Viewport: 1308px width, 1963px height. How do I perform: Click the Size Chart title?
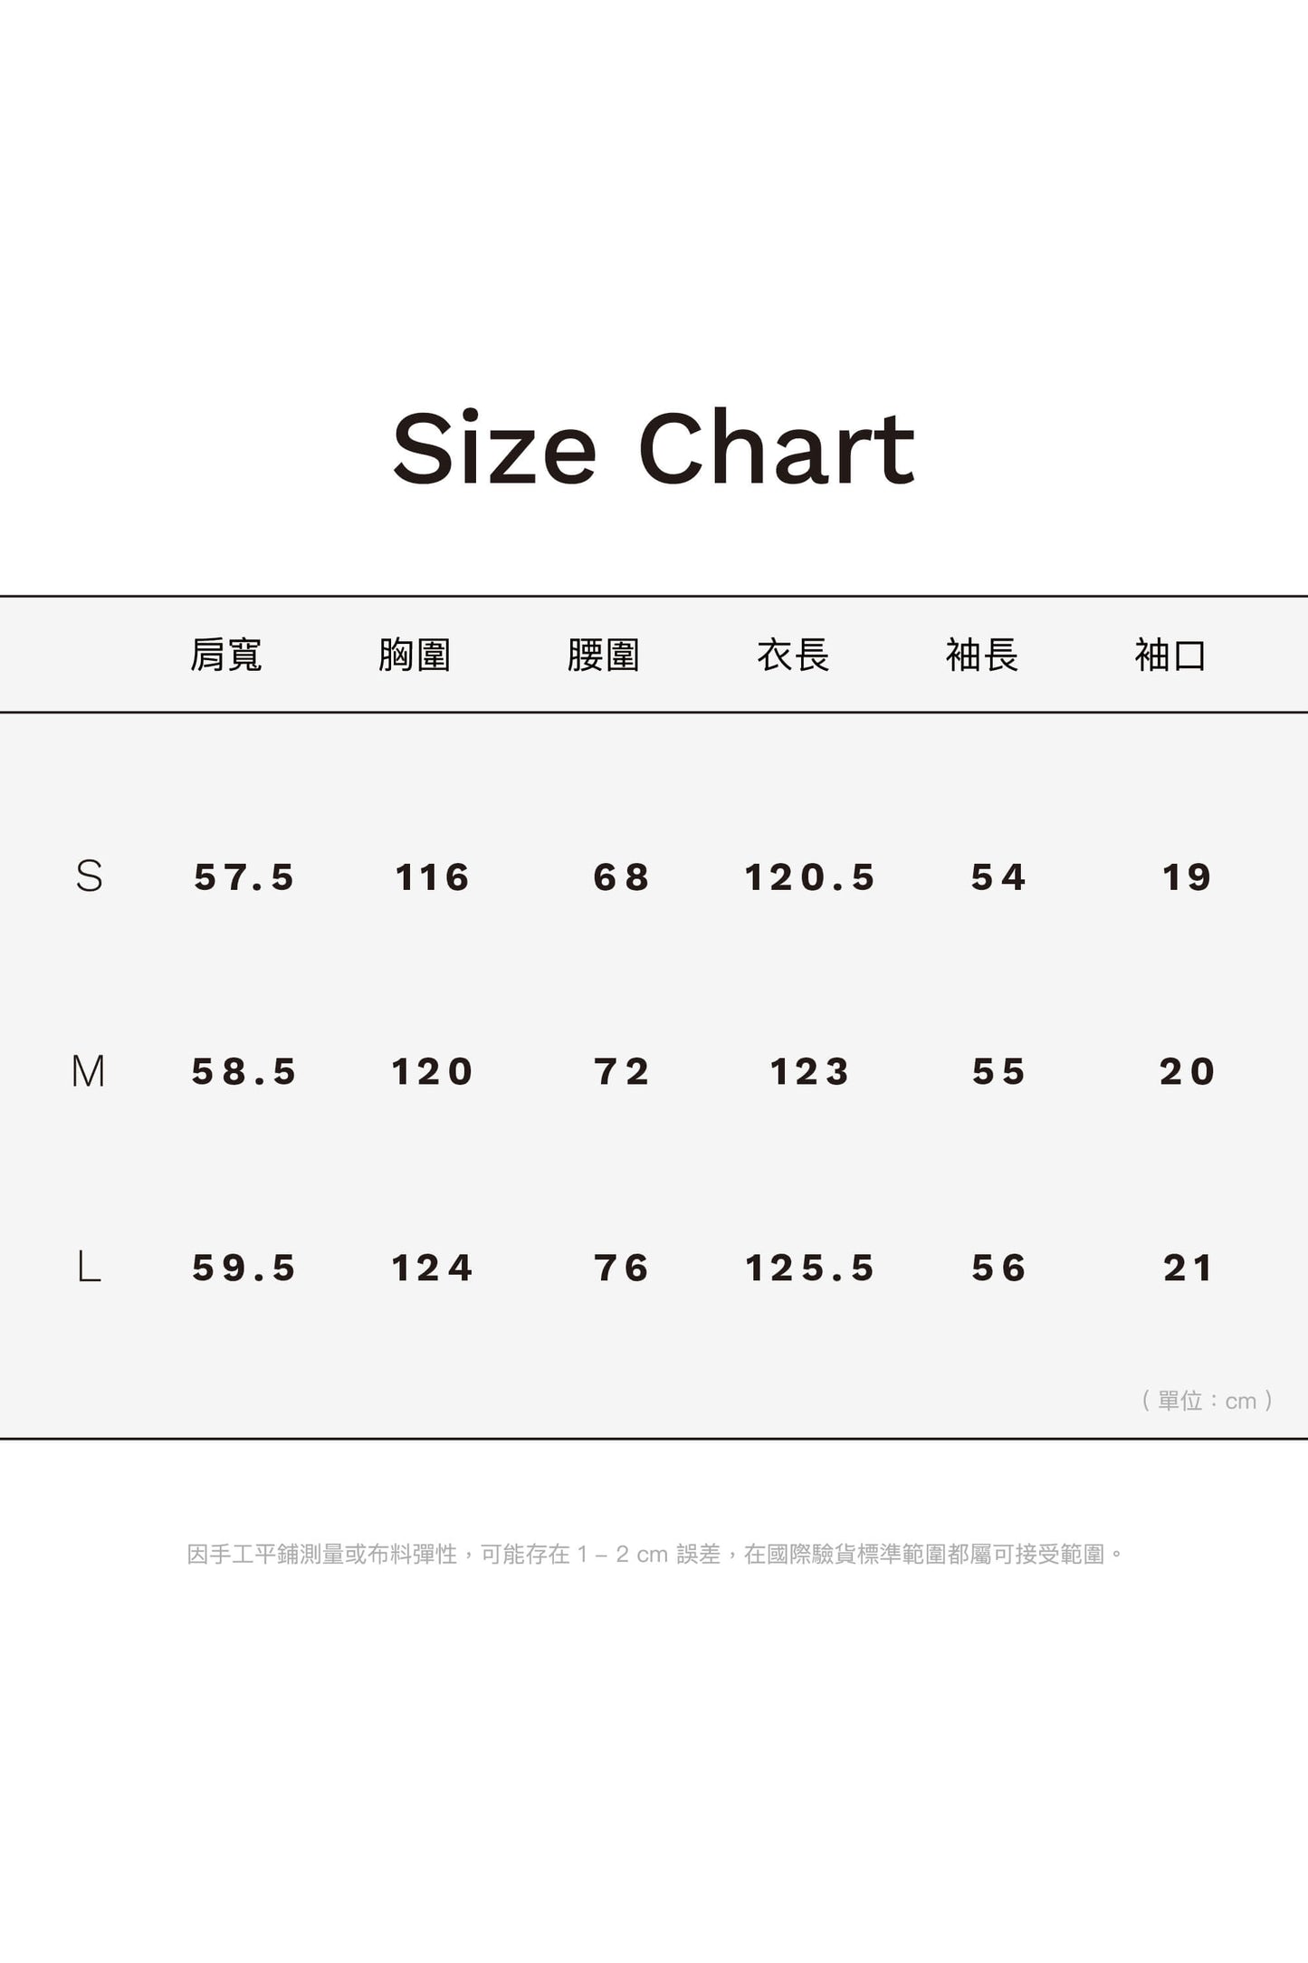pyautogui.click(x=654, y=448)
